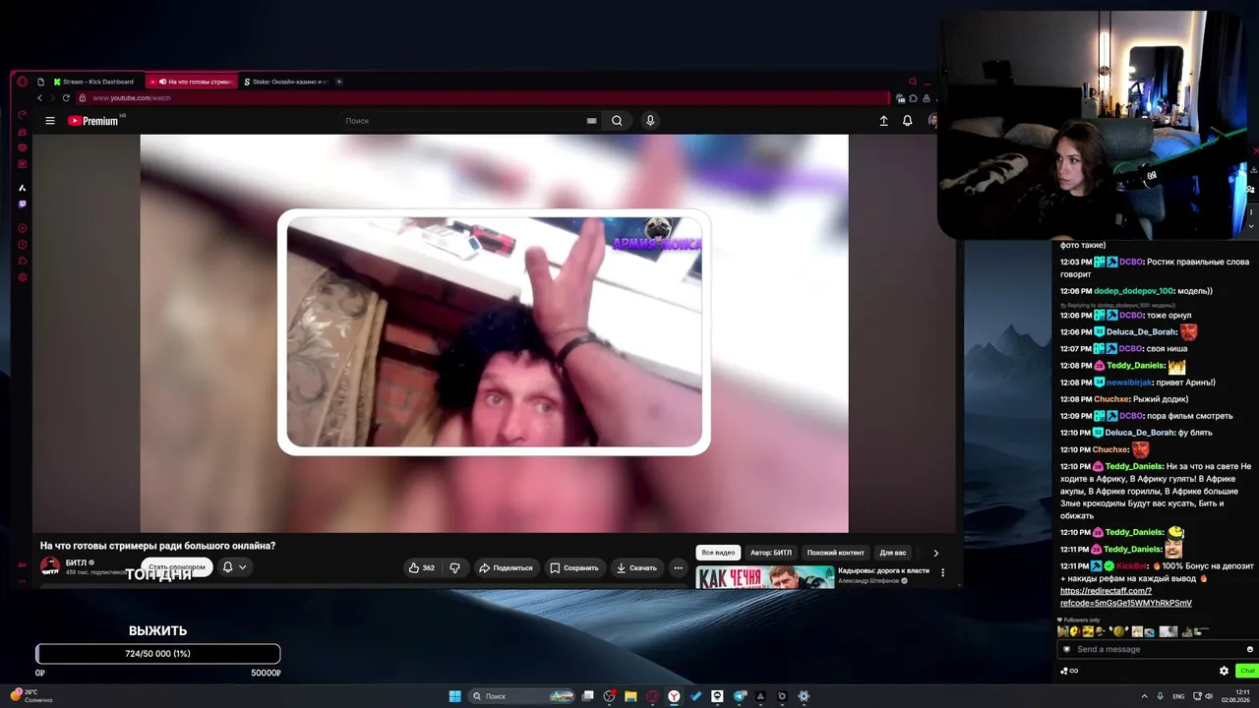Open channel points icon below chat input
Image resolution: width=1259 pixels, height=708 pixels.
[x=1069, y=671]
